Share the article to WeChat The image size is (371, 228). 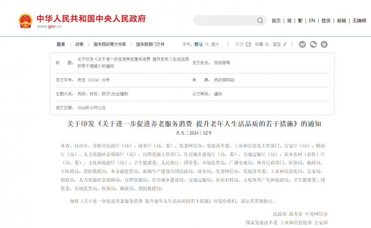point(313,44)
